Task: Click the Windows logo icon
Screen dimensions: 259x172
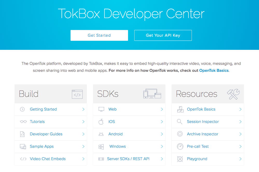Action: (x=101, y=147)
